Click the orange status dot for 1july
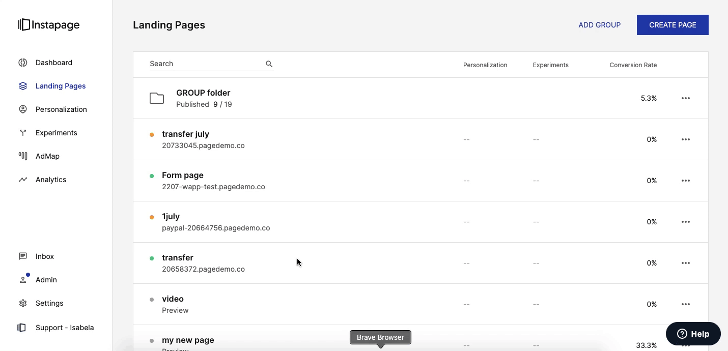This screenshot has width=728, height=351. coord(152,217)
